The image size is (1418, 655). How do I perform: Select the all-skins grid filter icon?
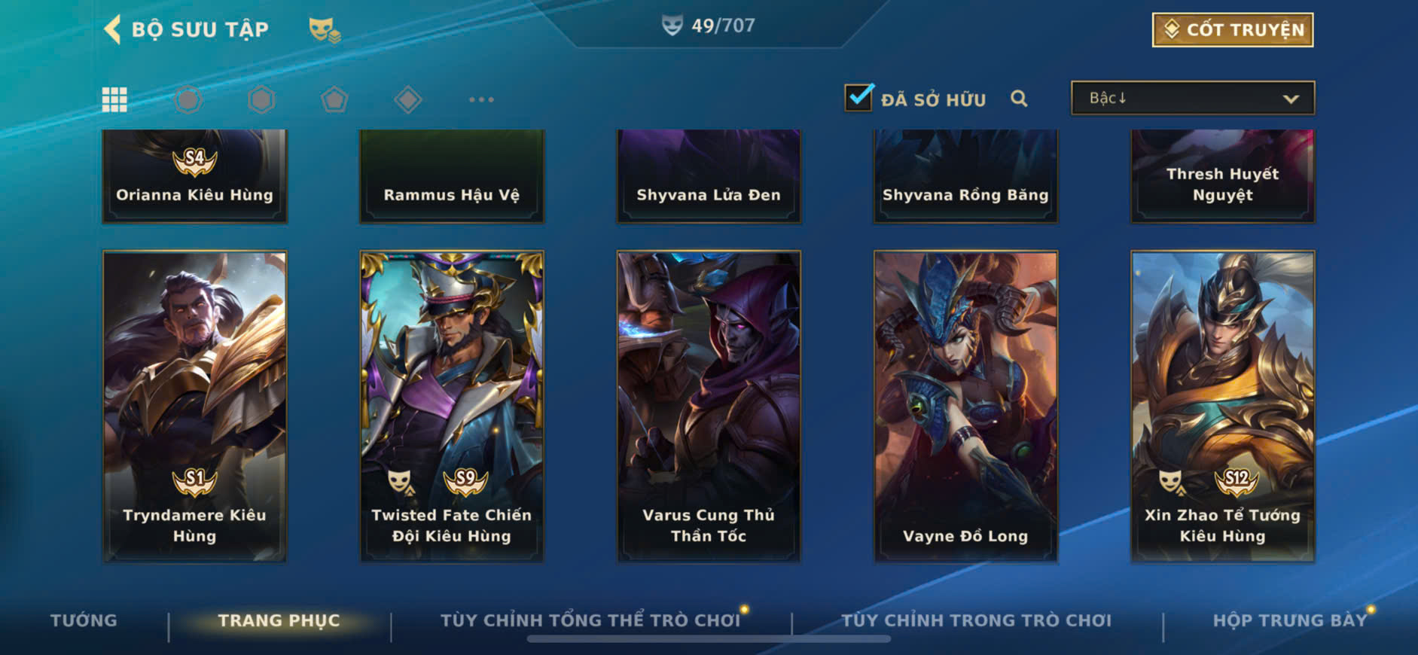pyautogui.click(x=114, y=99)
